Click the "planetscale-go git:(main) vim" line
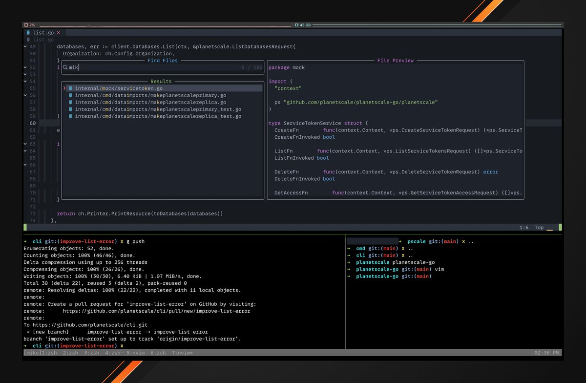586x383 pixels. (396, 269)
